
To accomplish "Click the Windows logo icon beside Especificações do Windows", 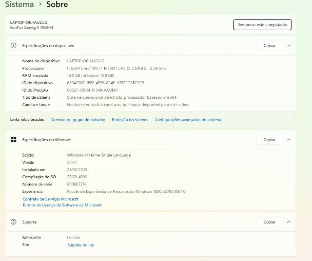I will click(x=14, y=140).
